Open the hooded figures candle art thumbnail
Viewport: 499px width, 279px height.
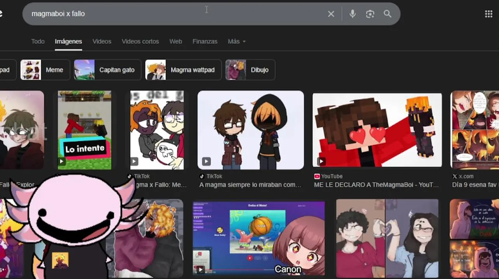point(474,238)
